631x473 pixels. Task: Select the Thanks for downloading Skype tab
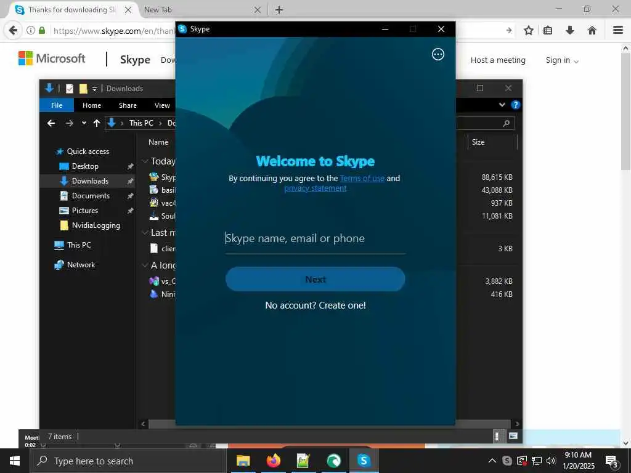[71, 10]
